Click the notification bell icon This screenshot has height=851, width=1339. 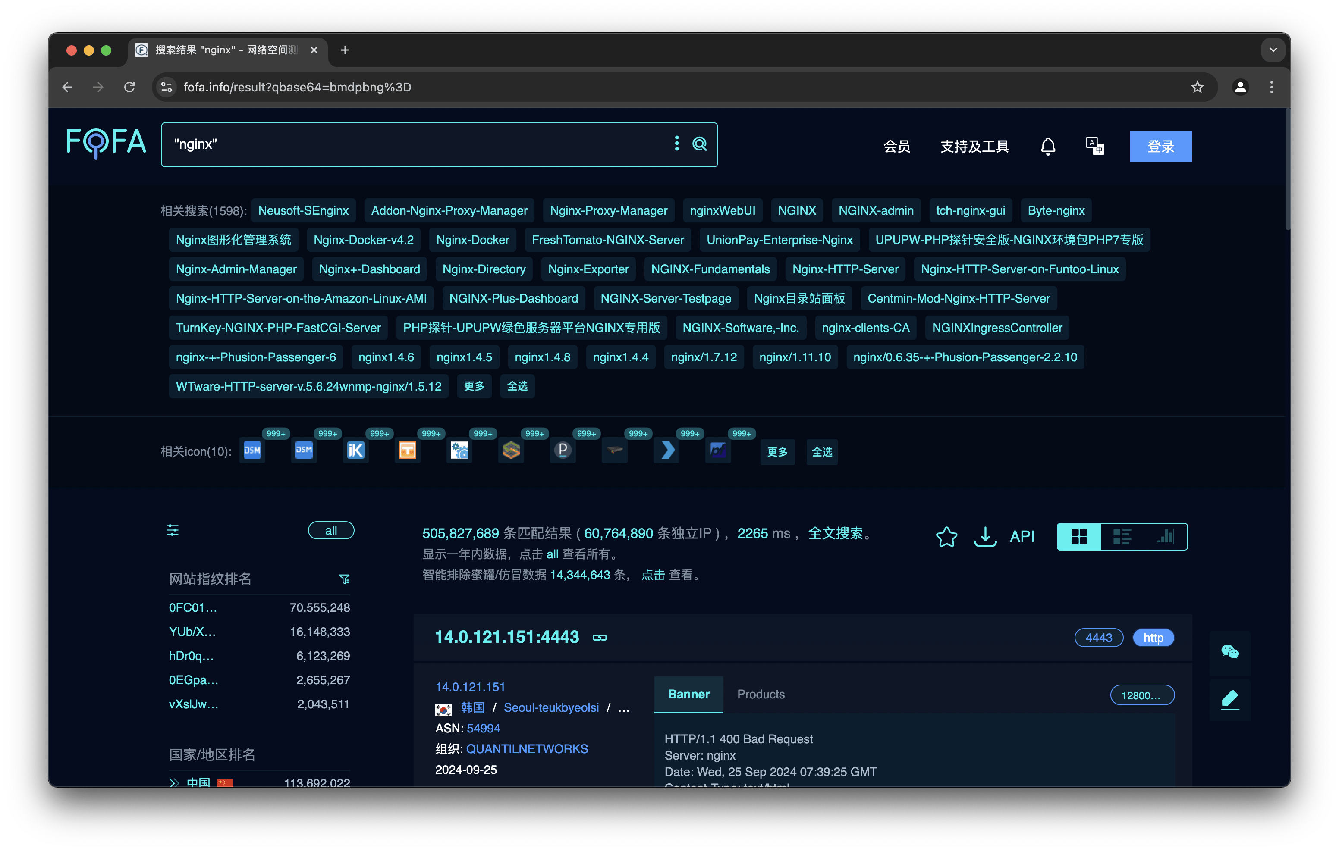click(1048, 146)
